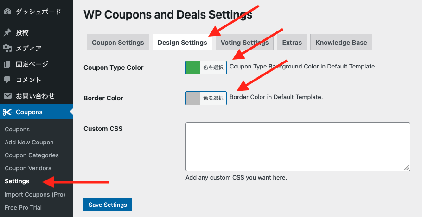Open 色を選択 picker for Coupon Type Color
The image size is (422, 217).
click(213, 68)
